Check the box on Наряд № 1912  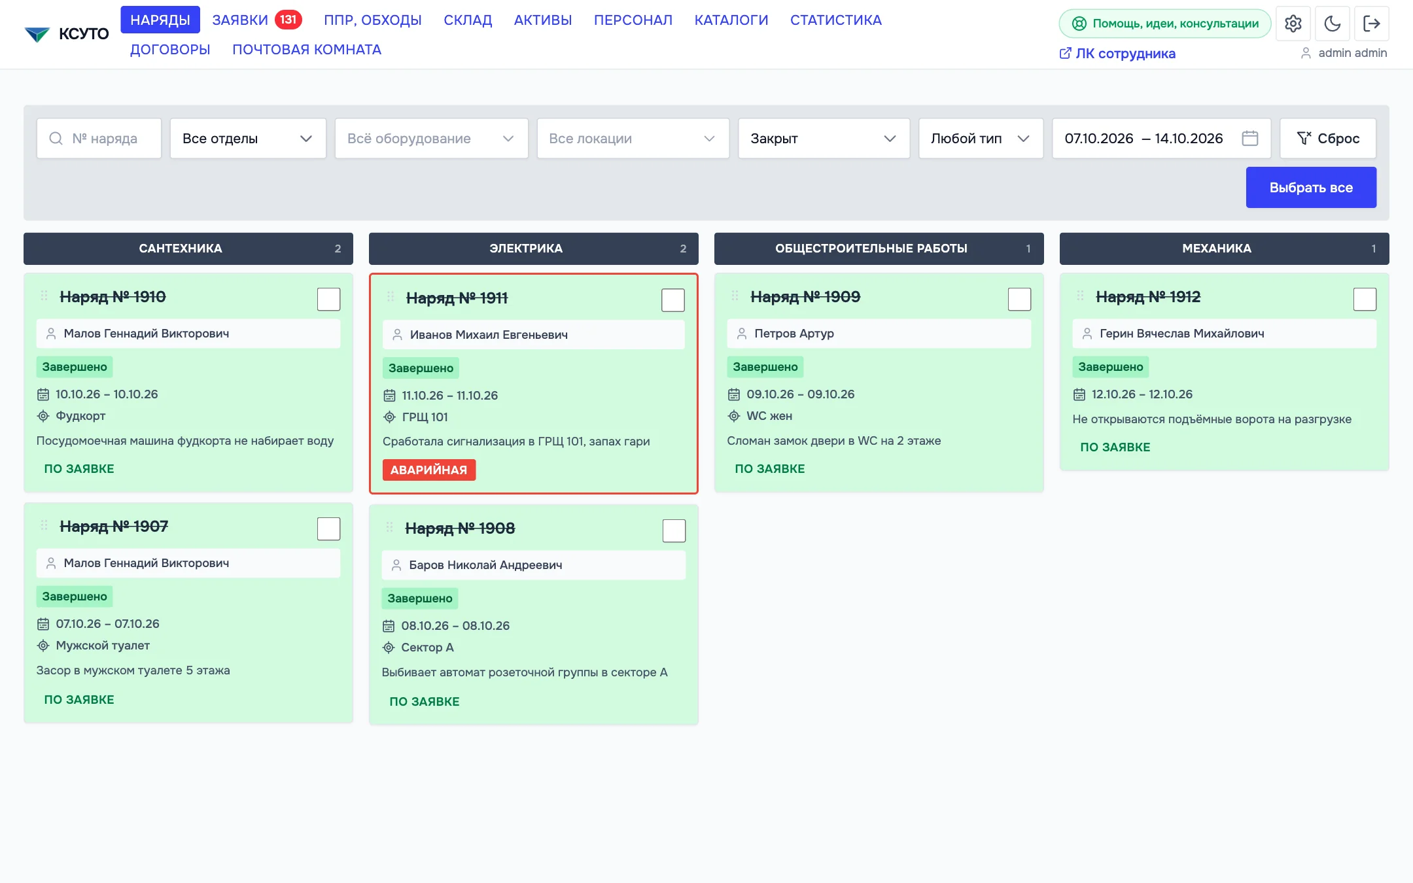[x=1365, y=299]
